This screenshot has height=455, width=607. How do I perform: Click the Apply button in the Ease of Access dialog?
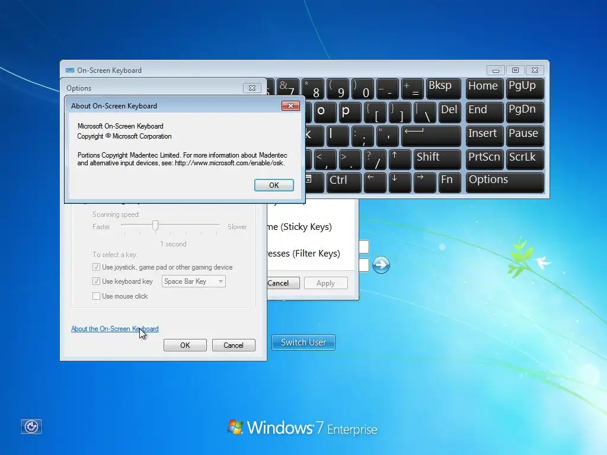point(326,283)
